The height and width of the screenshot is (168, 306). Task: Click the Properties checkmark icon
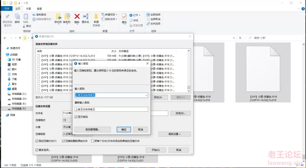click(124, 16)
